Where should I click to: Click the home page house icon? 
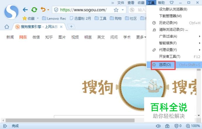(x=7, y=27)
